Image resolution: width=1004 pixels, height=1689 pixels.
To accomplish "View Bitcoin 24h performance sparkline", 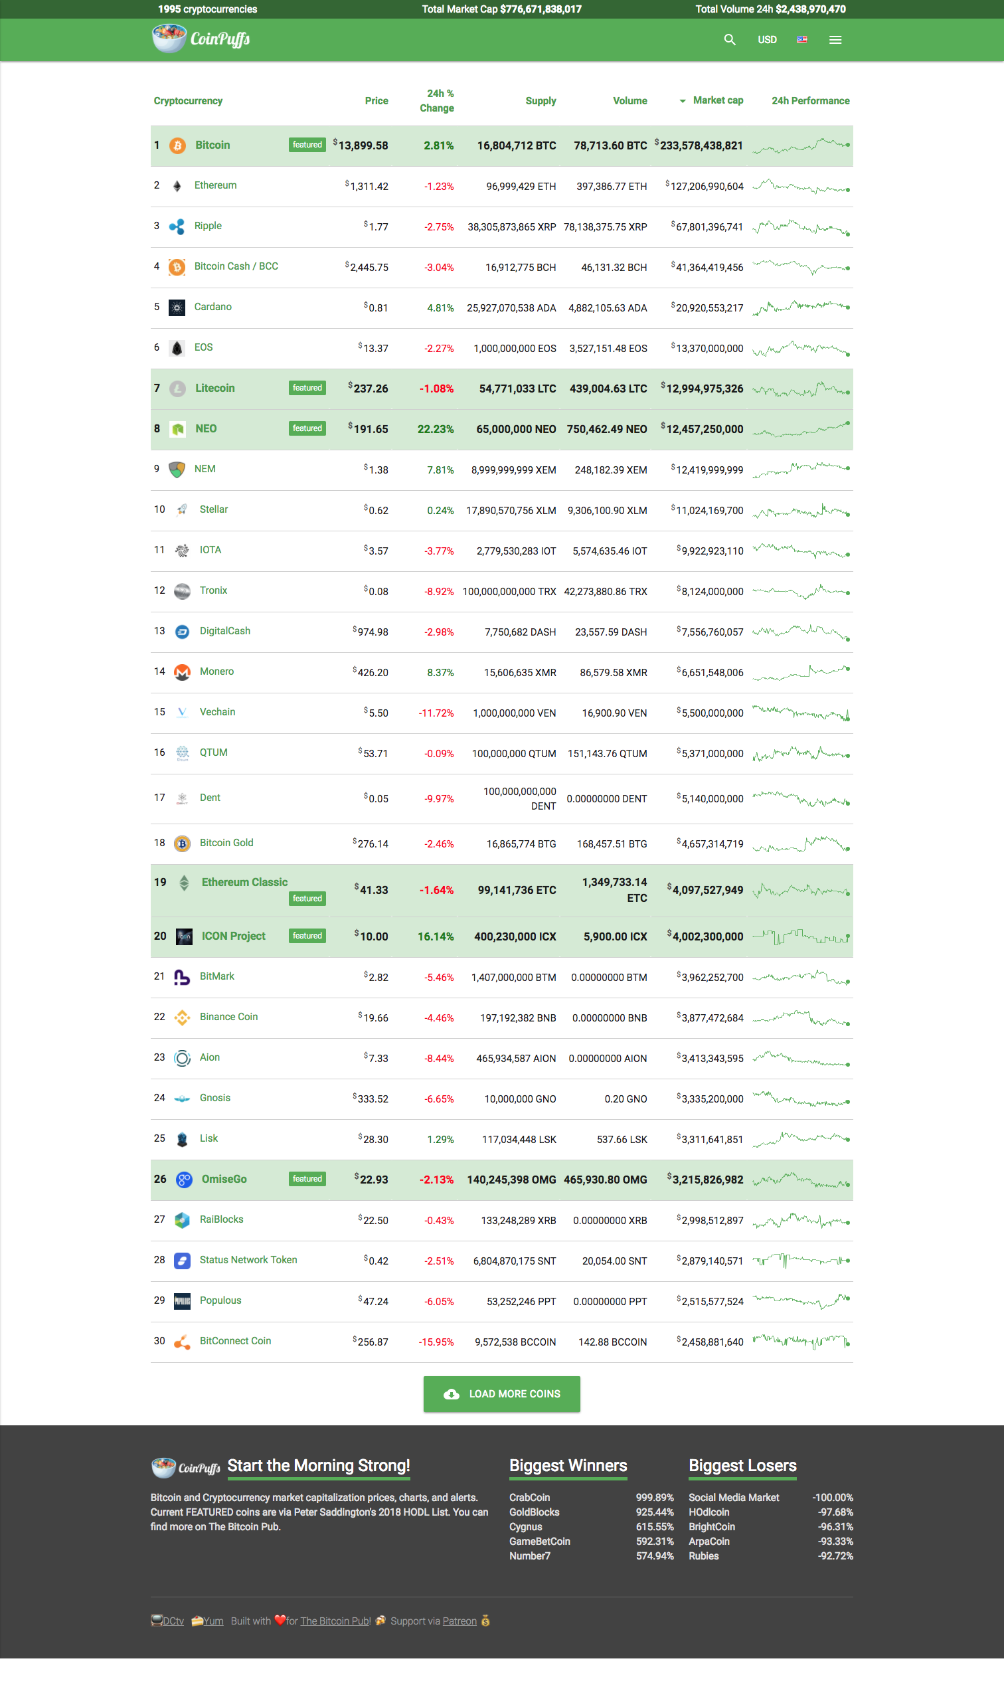I will [x=801, y=145].
